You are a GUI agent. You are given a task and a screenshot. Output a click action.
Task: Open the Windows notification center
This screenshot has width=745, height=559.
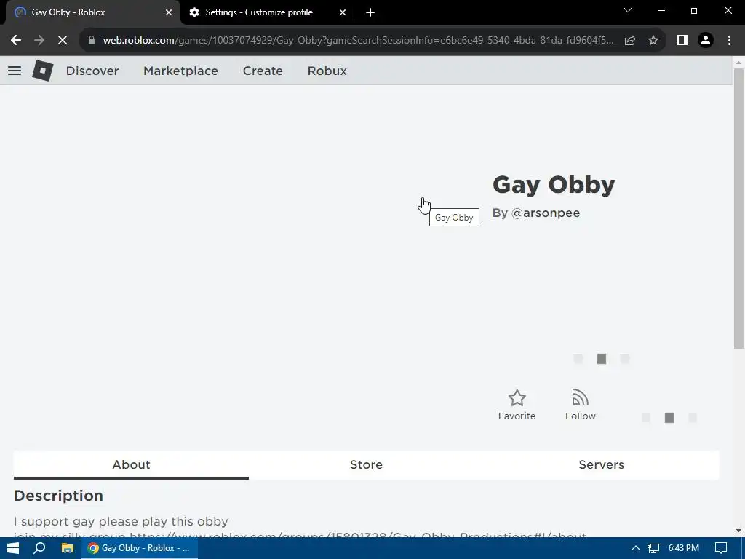tap(721, 548)
